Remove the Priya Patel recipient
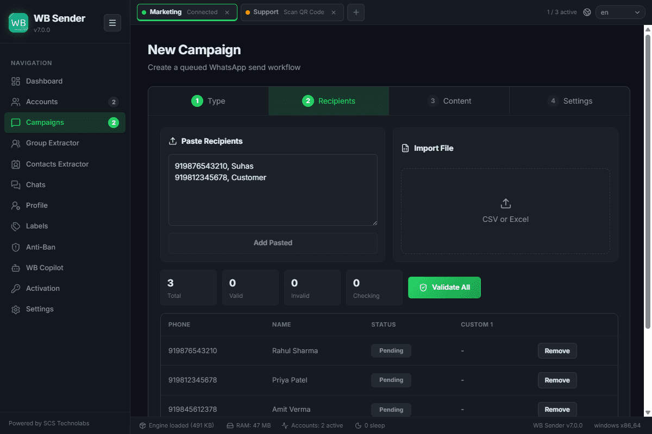Image resolution: width=652 pixels, height=434 pixels. pos(557,380)
